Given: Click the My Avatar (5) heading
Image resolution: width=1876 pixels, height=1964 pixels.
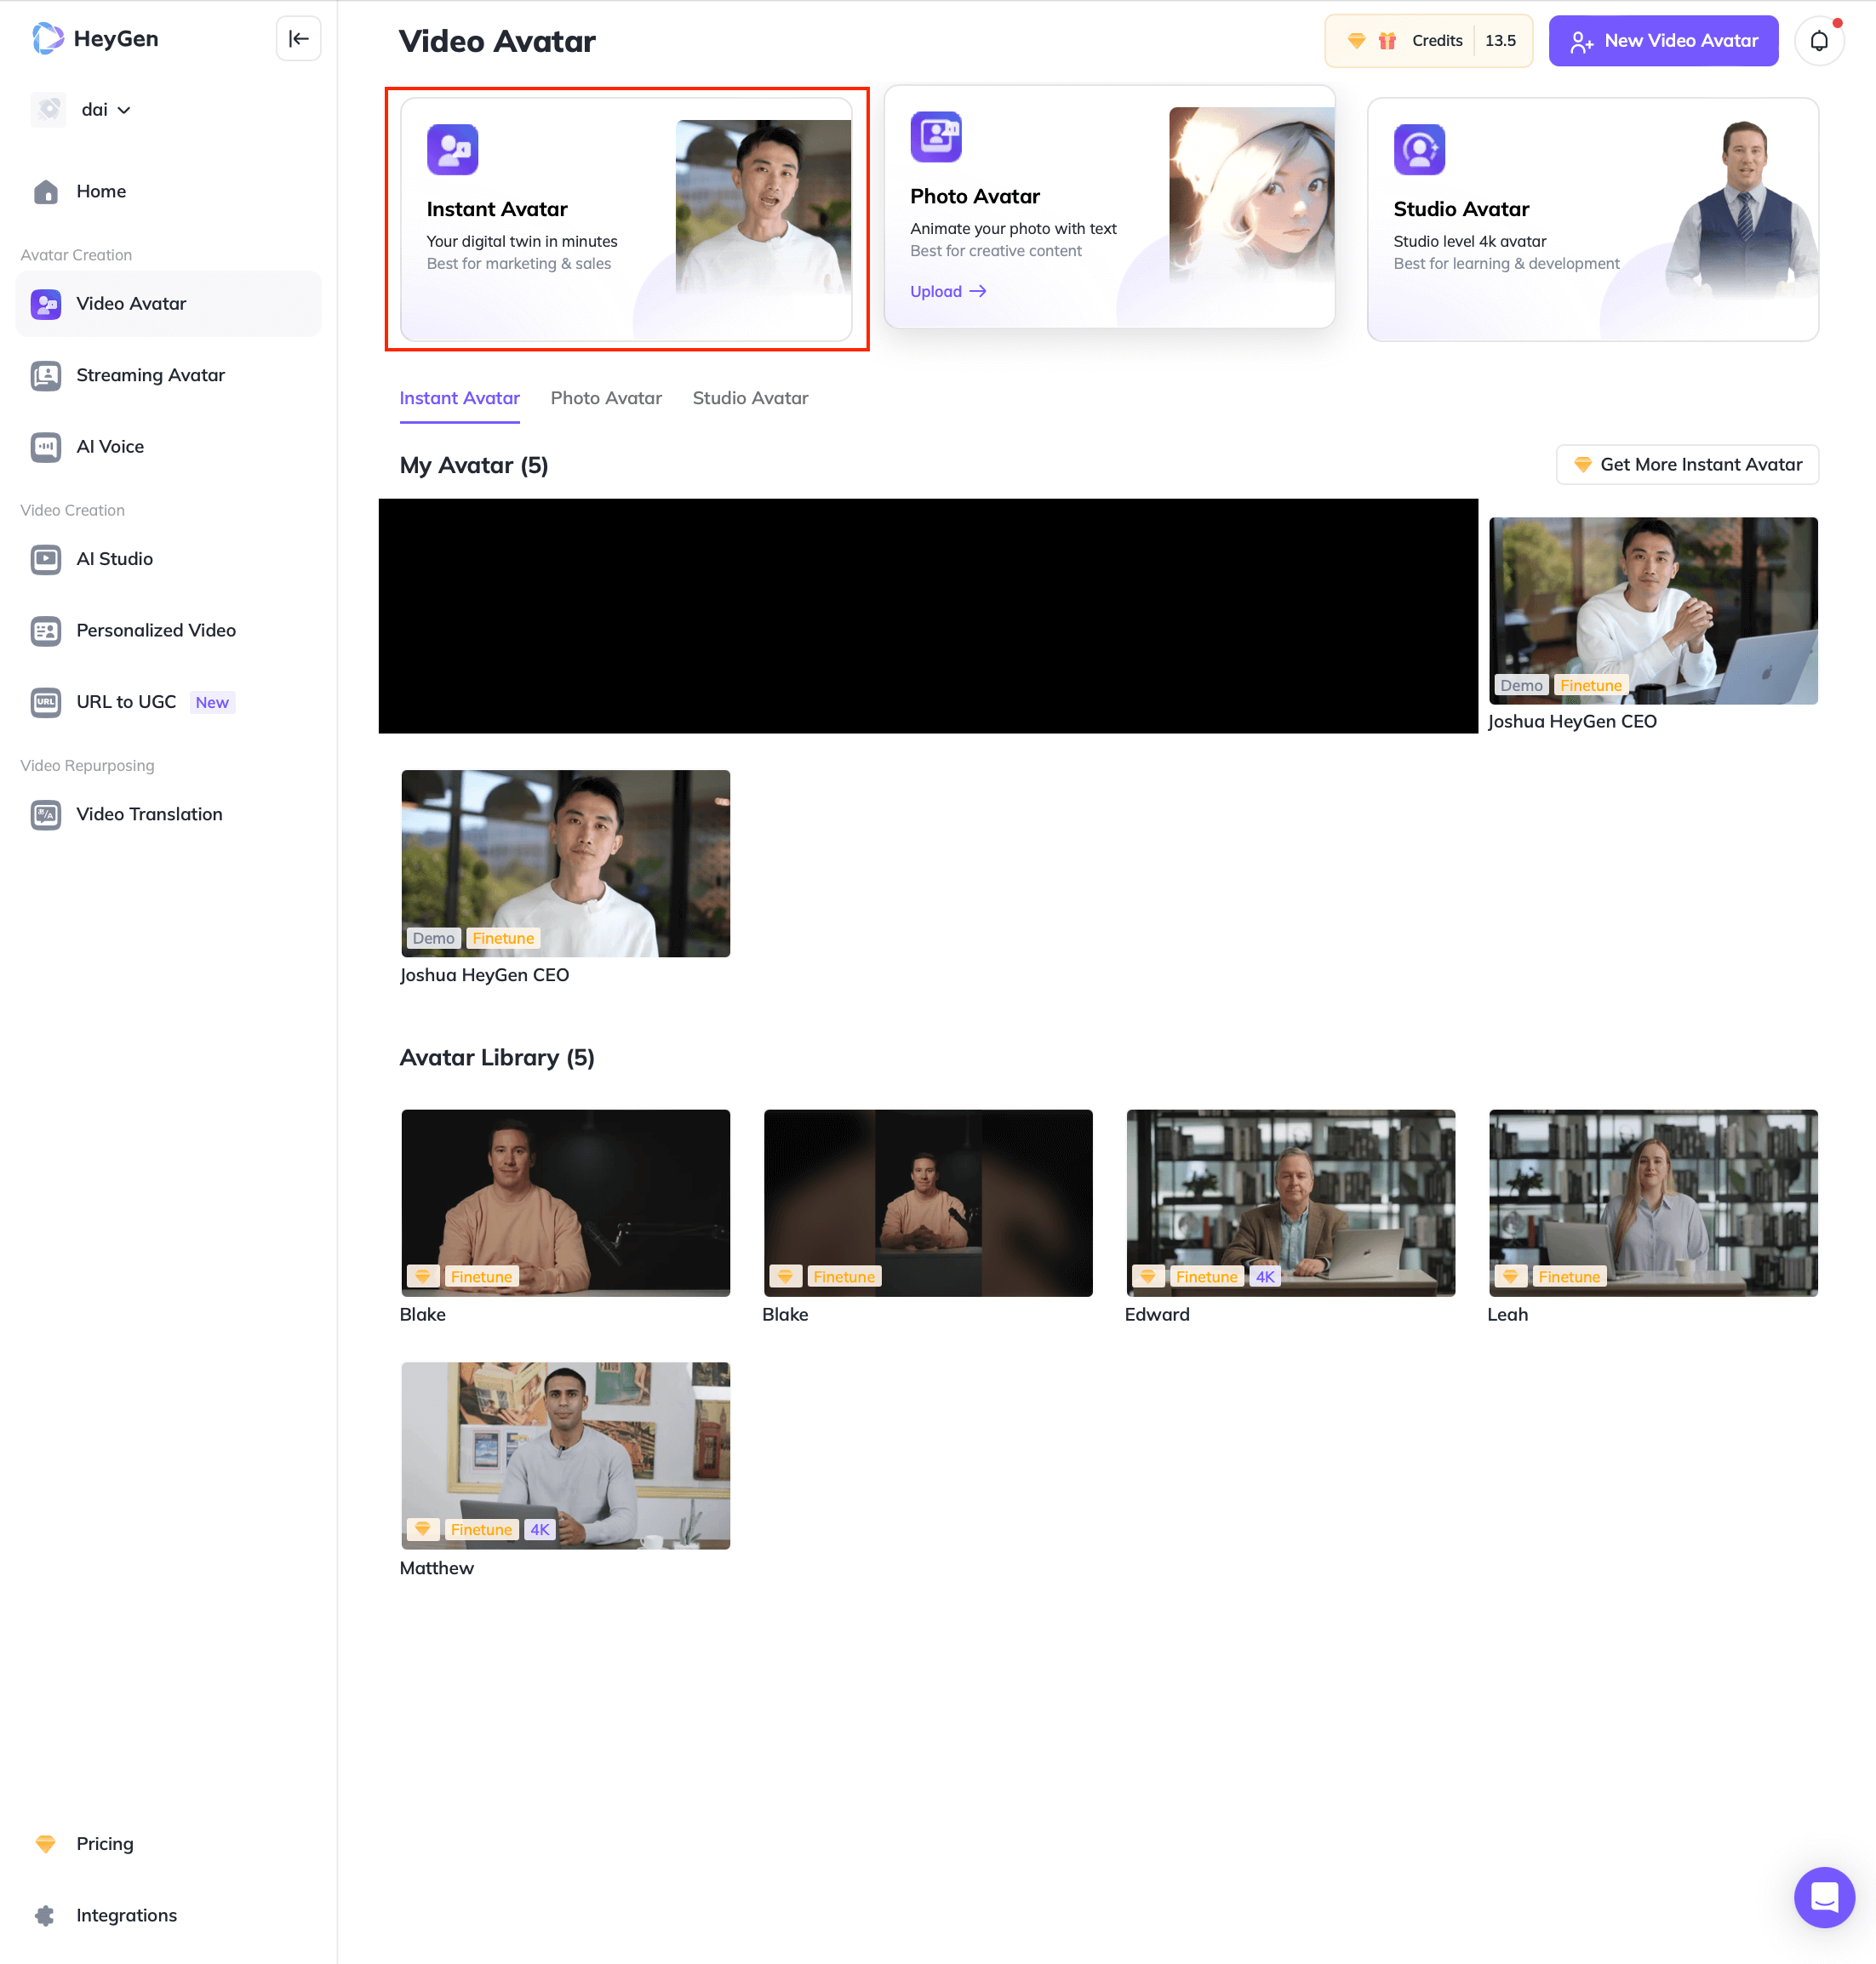Looking at the screenshot, I should (474, 465).
